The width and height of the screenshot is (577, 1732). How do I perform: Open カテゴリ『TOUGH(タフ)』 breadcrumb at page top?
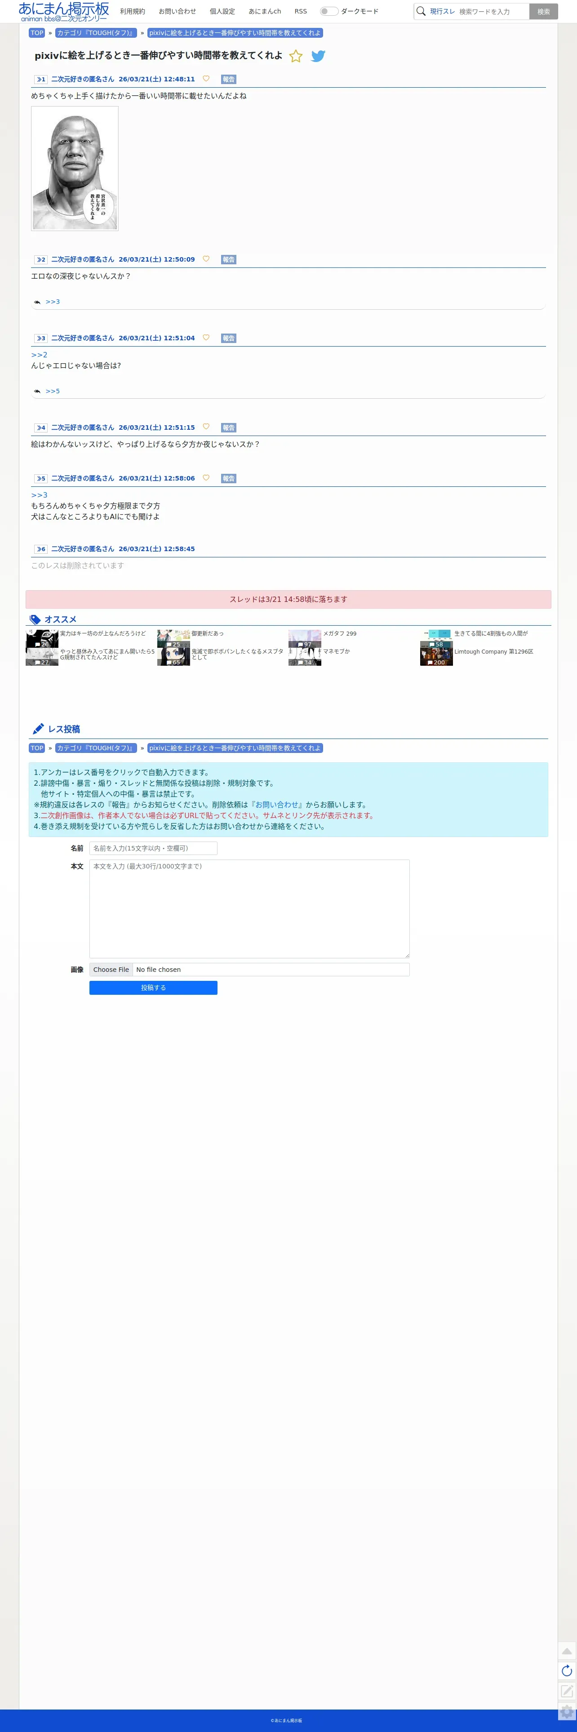point(96,33)
